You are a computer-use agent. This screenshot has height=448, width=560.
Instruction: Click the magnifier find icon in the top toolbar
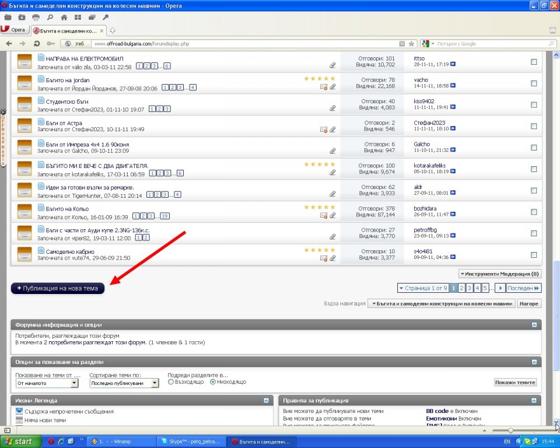50,17
